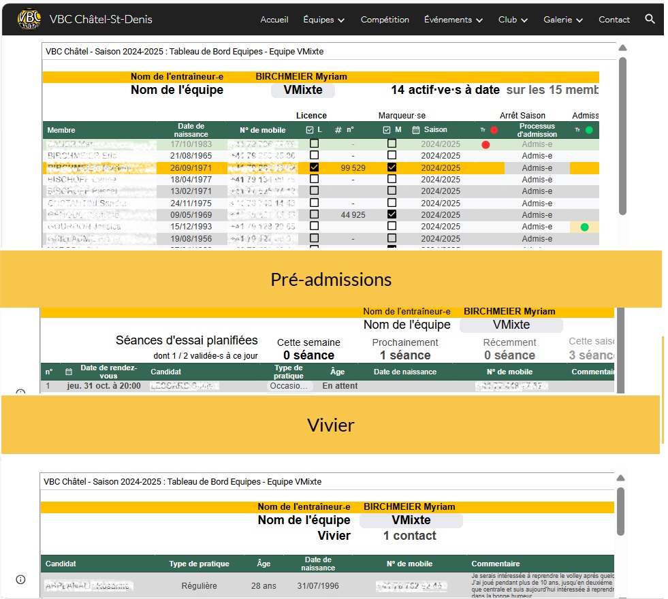Click the red dot in the Arrêt Saison header
This screenshot has width=668, height=599.
pos(494,130)
